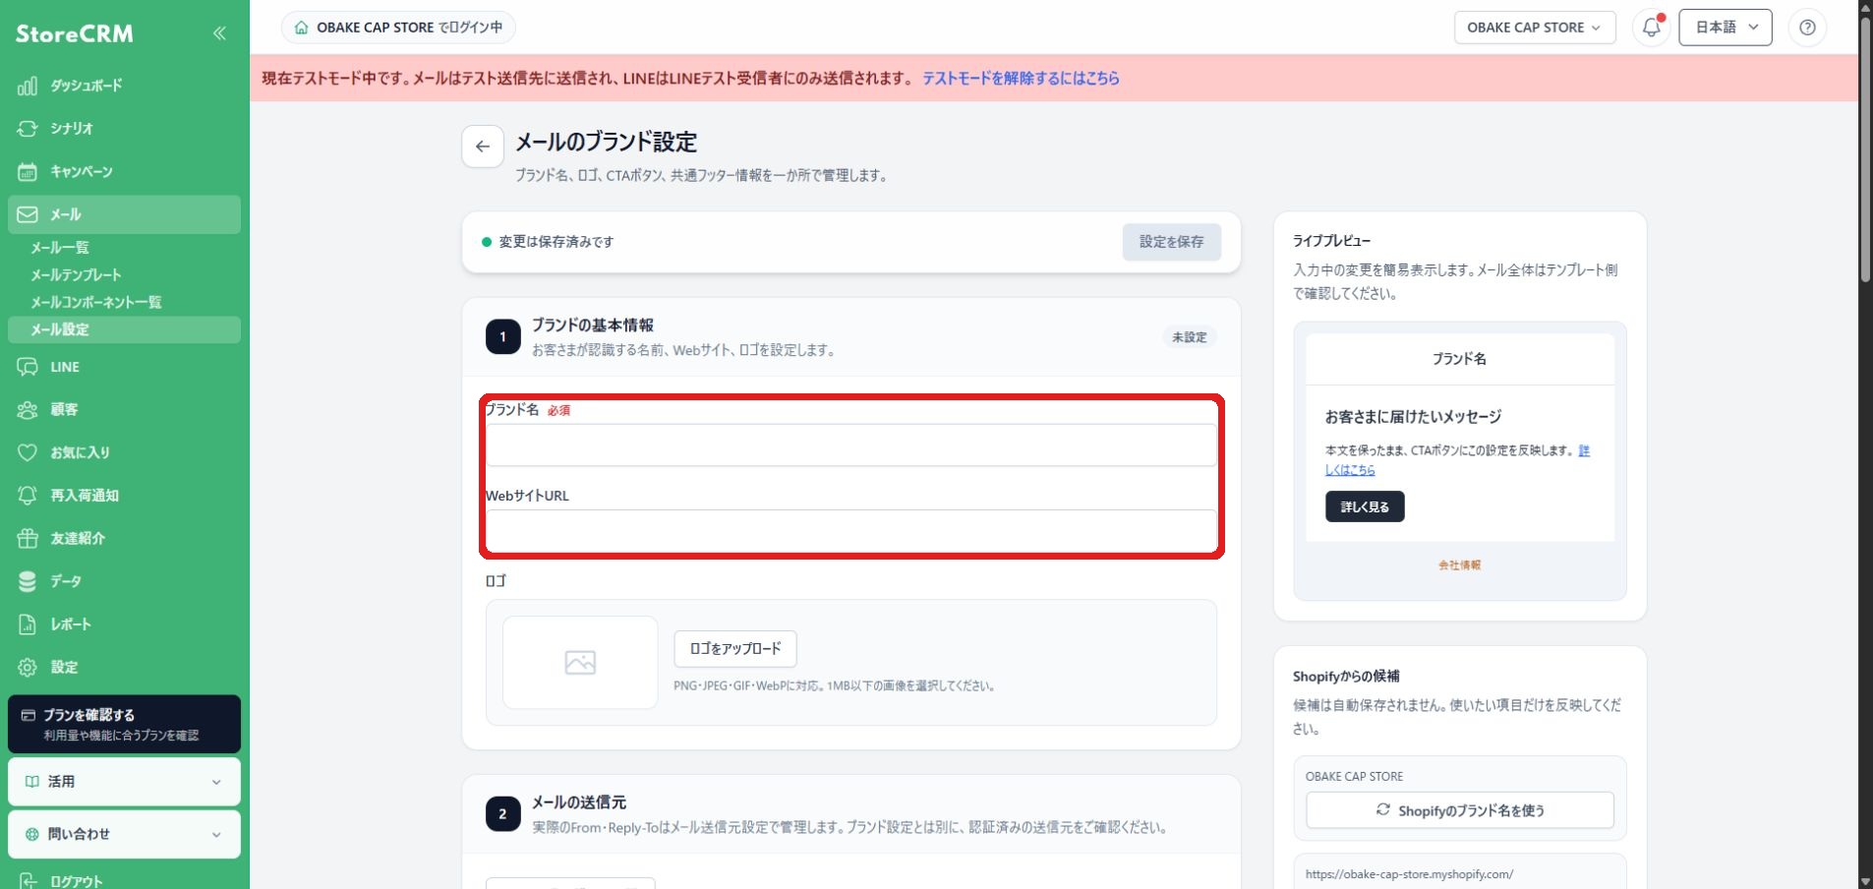The image size is (1873, 889).
Task: Focus the WebサイトURL input field
Action: tap(851, 531)
